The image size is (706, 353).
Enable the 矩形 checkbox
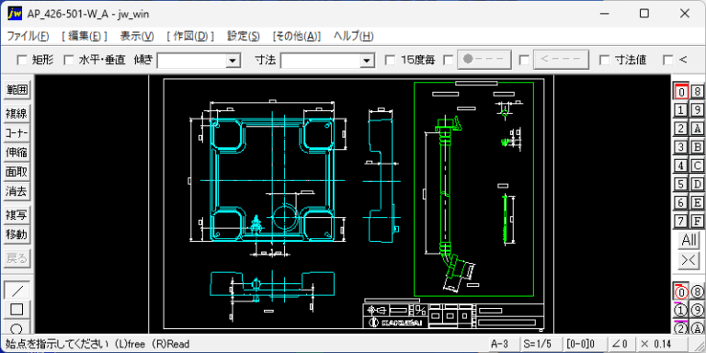(22, 60)
